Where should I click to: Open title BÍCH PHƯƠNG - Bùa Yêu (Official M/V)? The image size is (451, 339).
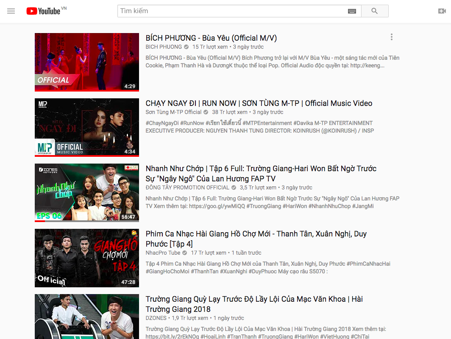211,38
